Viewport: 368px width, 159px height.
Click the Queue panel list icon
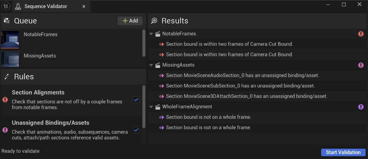(7, 21)
